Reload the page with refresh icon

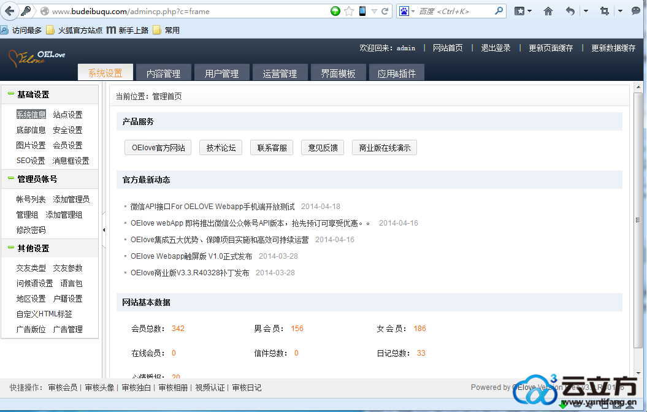385,11
